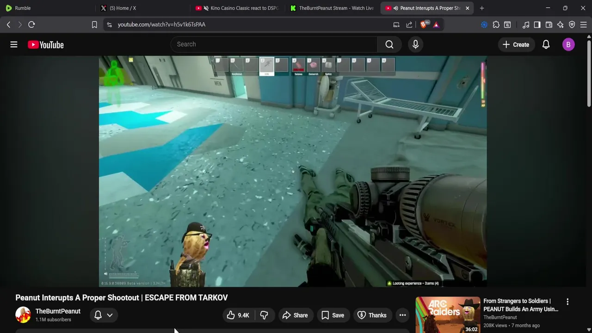Open YouTube notifications bell in header

click(x=546, y=44)
